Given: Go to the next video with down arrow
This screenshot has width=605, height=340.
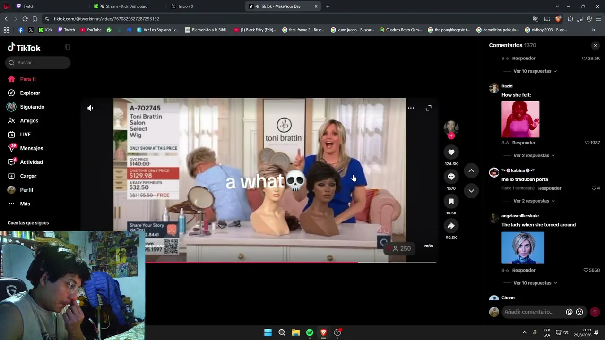Looking at the screenshot, I should pos(471,190).
